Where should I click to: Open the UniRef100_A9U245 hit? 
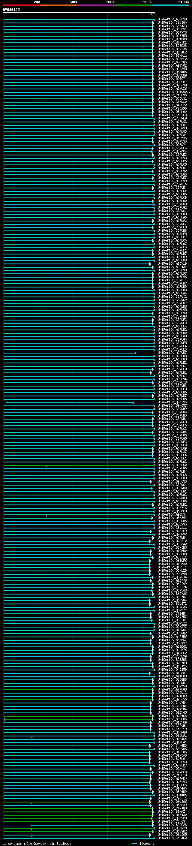coord(172,69)
